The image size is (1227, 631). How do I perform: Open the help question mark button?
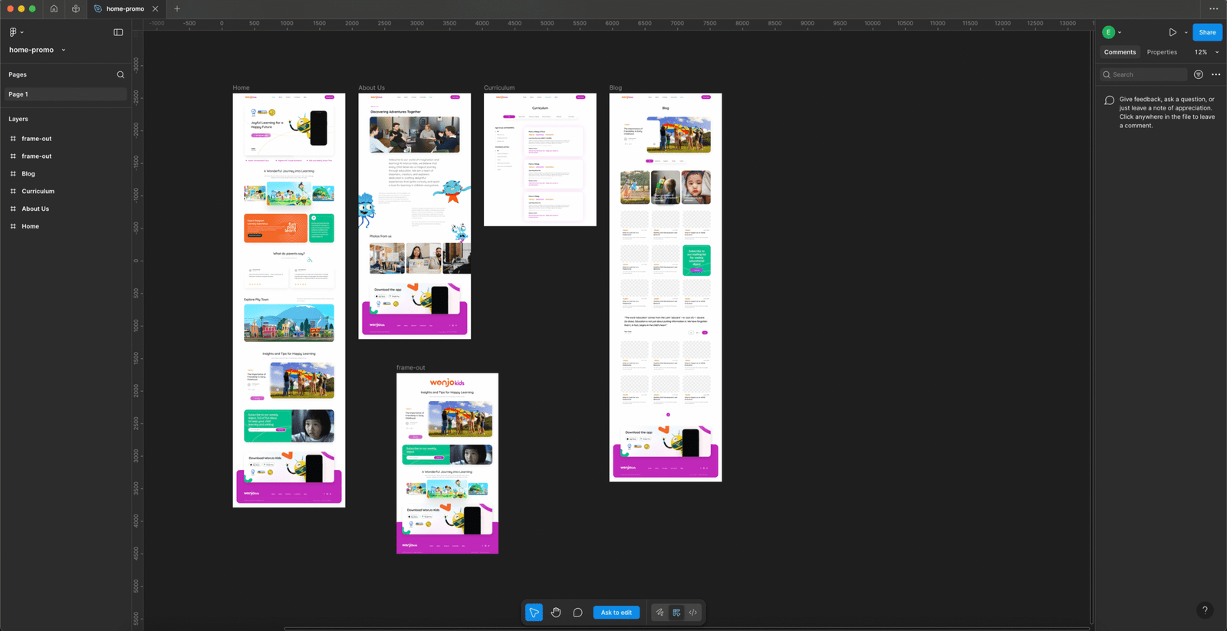[x=1205, y=610]
